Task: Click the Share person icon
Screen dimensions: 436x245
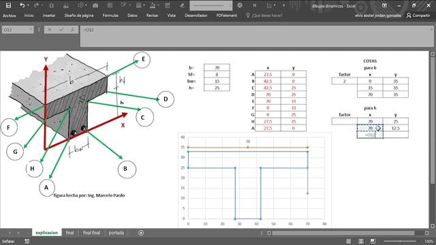Action: point(409,16)
